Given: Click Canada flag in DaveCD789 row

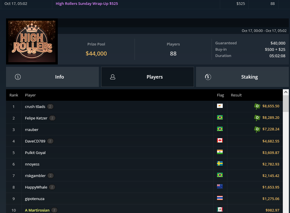Looking at the screenshot, I should coord(220,140).
